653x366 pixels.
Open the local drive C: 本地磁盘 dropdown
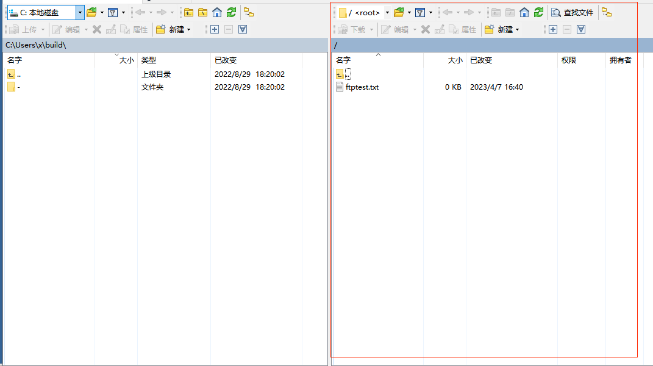(x=80, y=12)
